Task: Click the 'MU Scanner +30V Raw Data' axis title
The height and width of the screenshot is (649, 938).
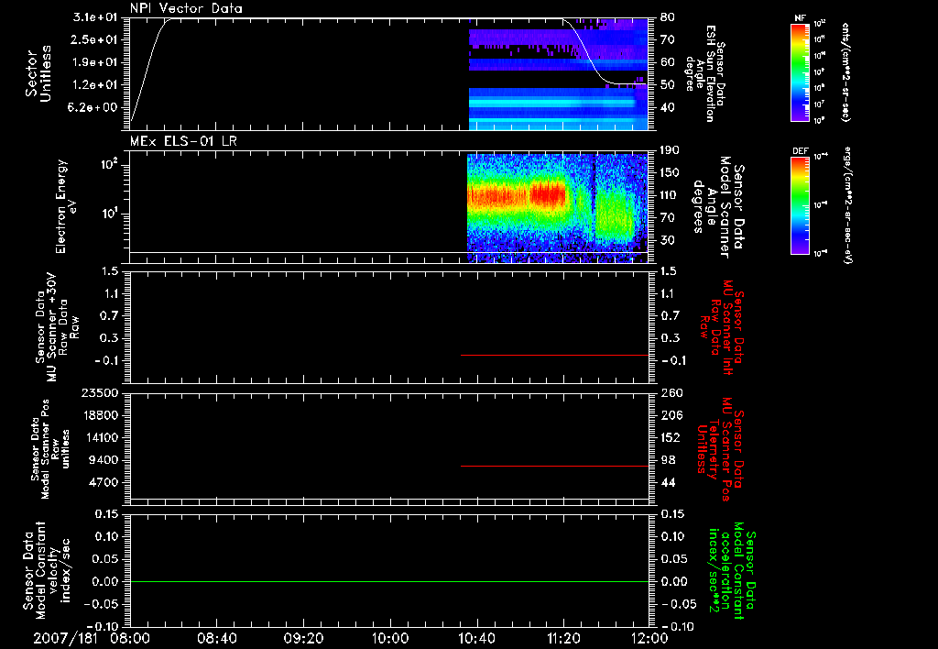Action: coord(57,327)
